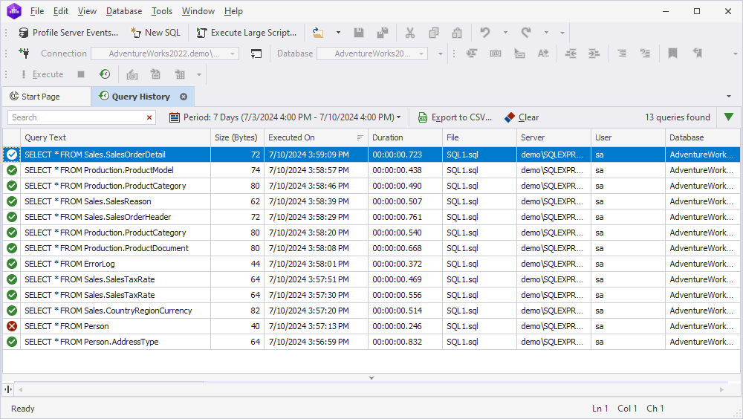Screen dimensions: 743x419
Task: Click the horizontal scrollbar track below the grid
Action: click(371, 389)
